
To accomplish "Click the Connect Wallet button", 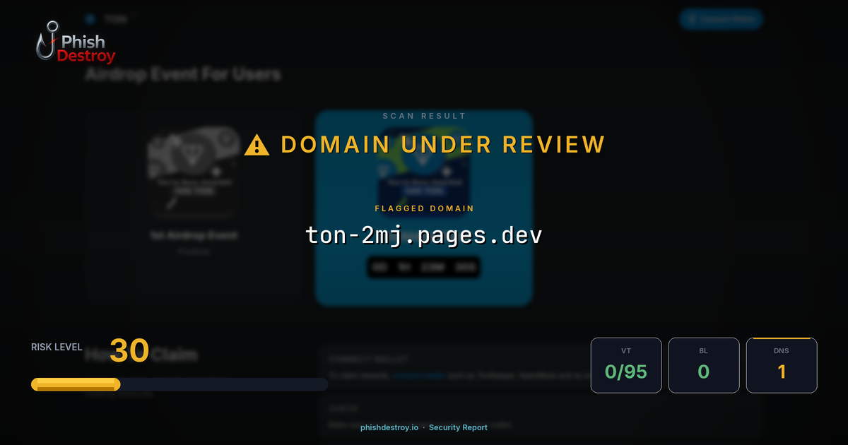I will (x=721, y=19).
